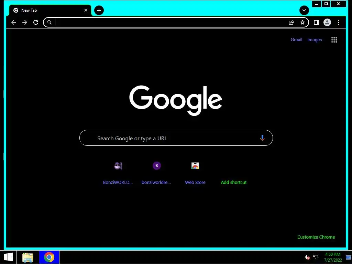This screenshot has height=264, width=352.
Task: Open the BonziWORLD shortcut tile
Action: 118,173
